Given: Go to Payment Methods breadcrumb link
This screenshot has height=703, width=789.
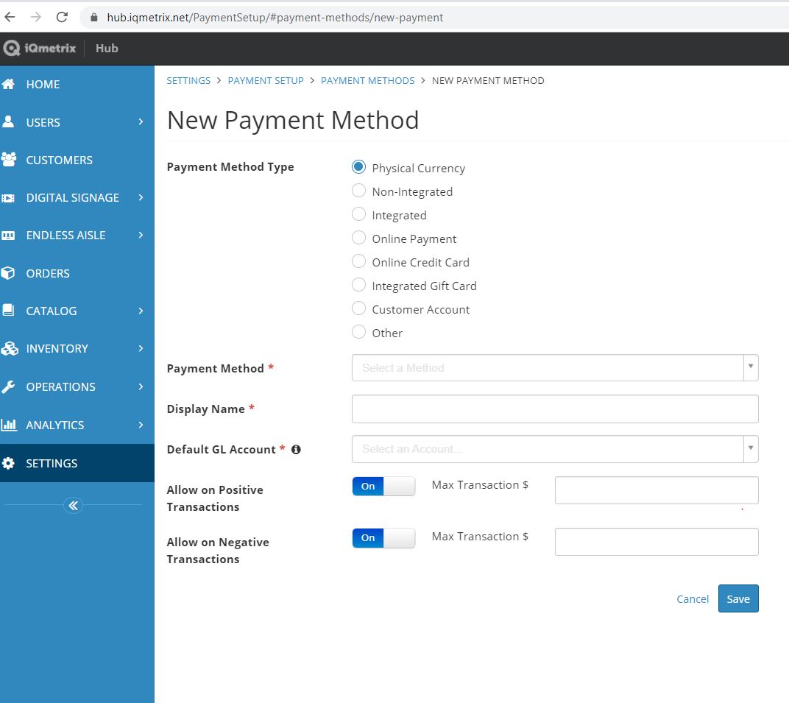Looking at the screenshot, I should click(367, 81).
